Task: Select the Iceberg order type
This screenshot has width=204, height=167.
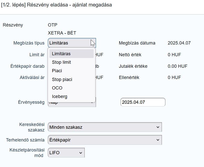Action: [71, 96]
